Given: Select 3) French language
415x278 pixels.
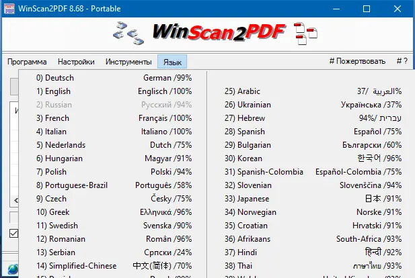Looking at the screenshot, I should pyautogui.click(x=113, y=118).
